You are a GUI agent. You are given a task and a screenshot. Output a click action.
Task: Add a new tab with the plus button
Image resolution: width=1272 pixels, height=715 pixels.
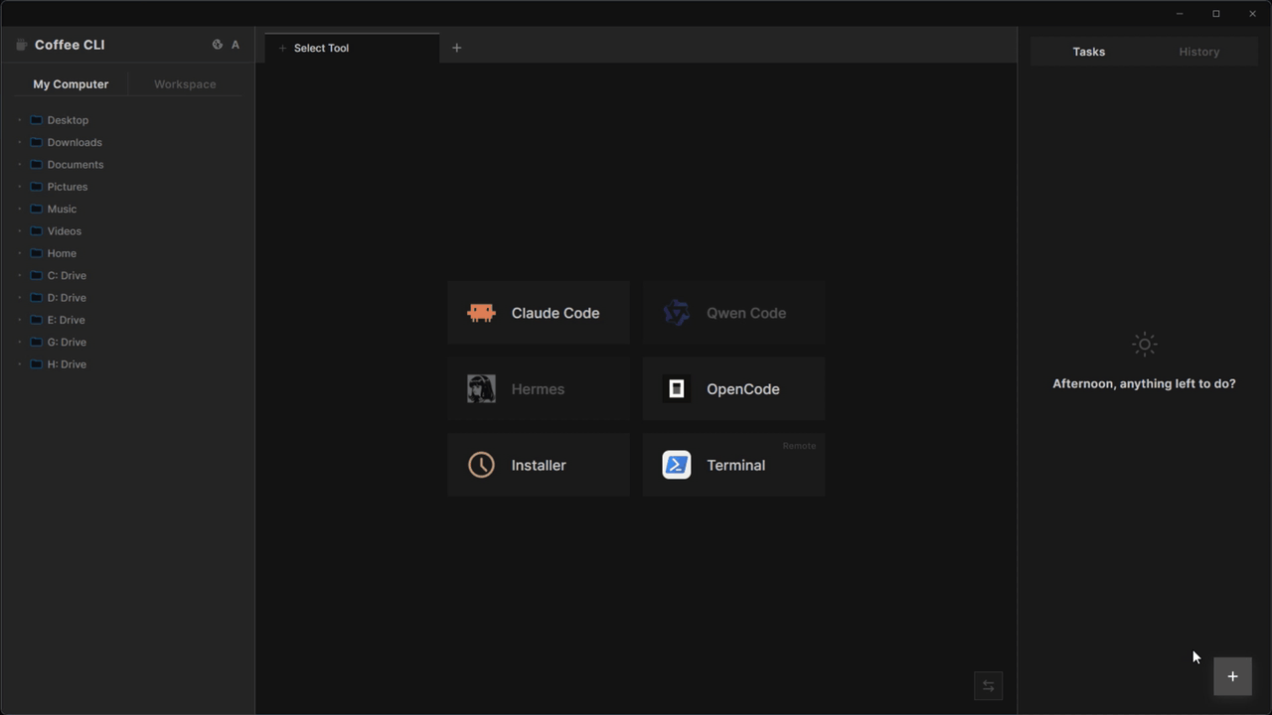[x=456, y=48]
